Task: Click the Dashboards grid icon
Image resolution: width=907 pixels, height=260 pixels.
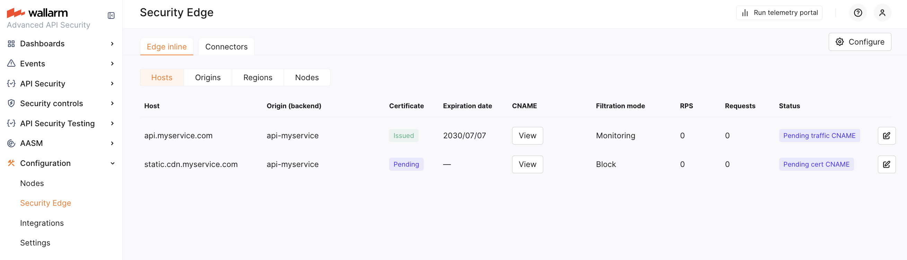Action: [x=11, y=44]
